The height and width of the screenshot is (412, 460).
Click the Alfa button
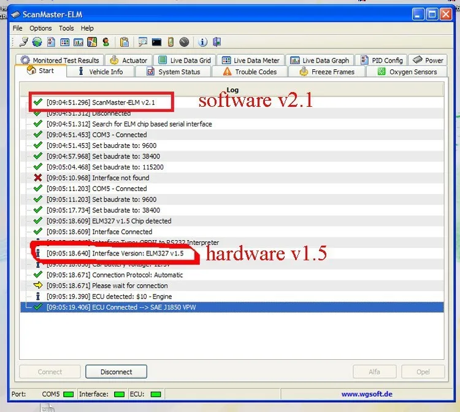point(374,371)
